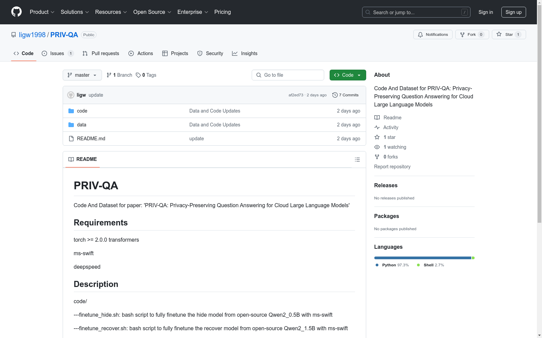Viewport: 542px width, 338px height.
Task: Click the eye icon beside 1 watching
Action: (x=377, y=147)
